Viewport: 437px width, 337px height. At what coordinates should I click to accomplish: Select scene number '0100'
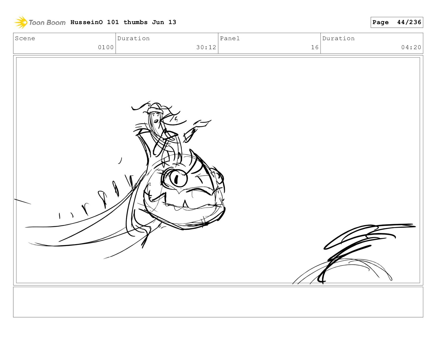click(x=106, y=47)
